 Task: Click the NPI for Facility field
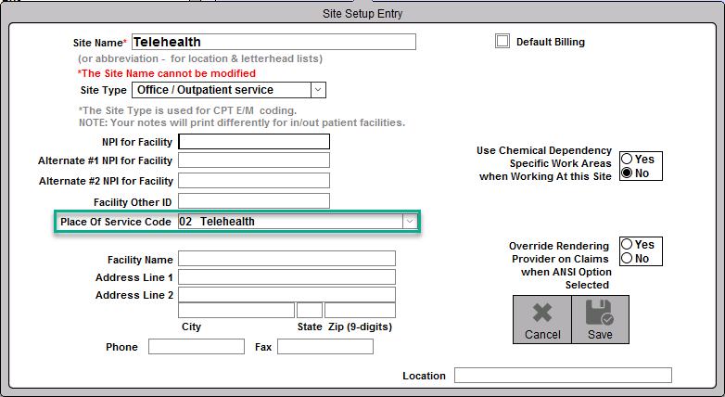(254, 142)
